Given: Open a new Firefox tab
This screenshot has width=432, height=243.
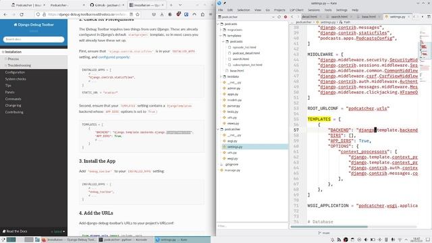Looking at the screenshot, I should click(171, 5).
